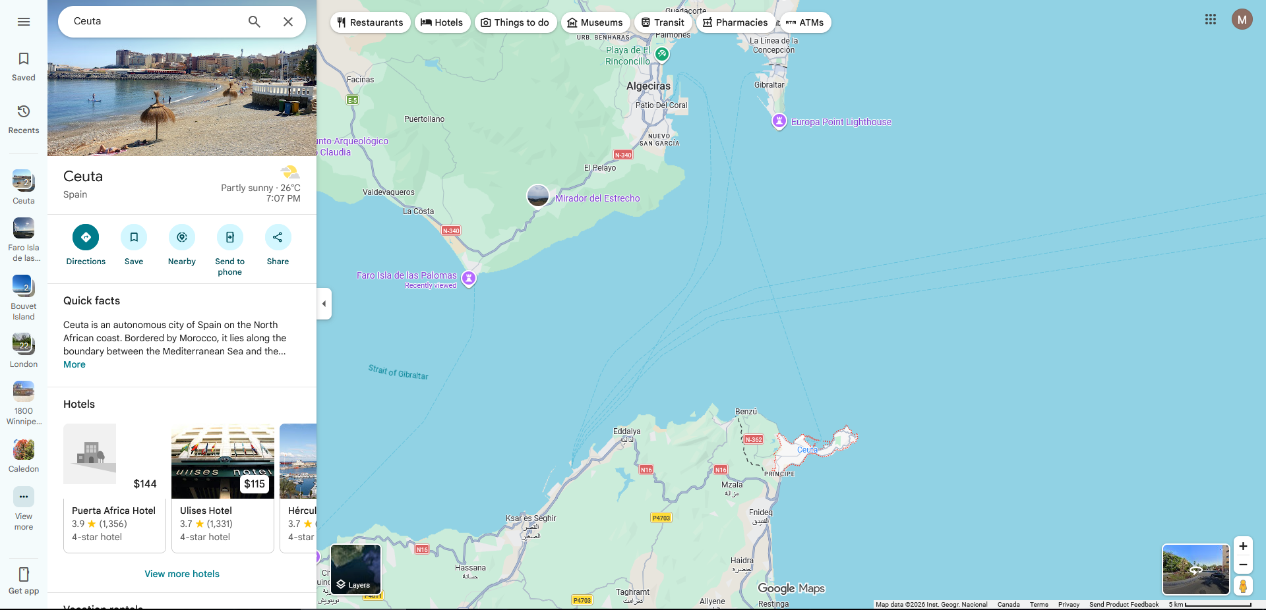Open the Hércules hotel card
The width and height of the screenshot is (1266, 610).
(x=298, y=488)
